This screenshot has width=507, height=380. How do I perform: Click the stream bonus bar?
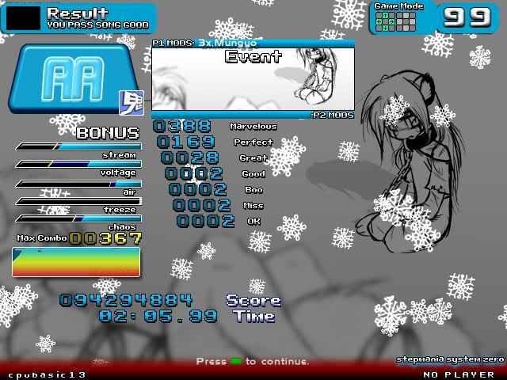coord(78,146)
